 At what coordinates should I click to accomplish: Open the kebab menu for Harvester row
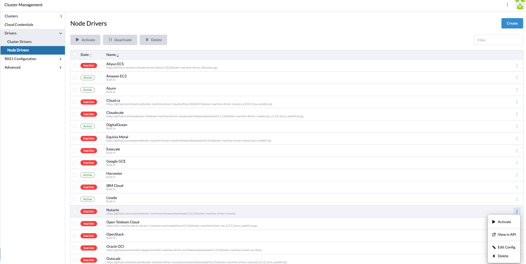tap(517, 175)
